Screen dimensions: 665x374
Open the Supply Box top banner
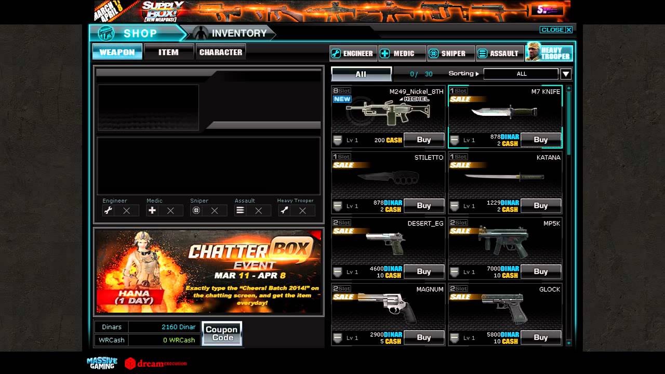click(332, 11)
